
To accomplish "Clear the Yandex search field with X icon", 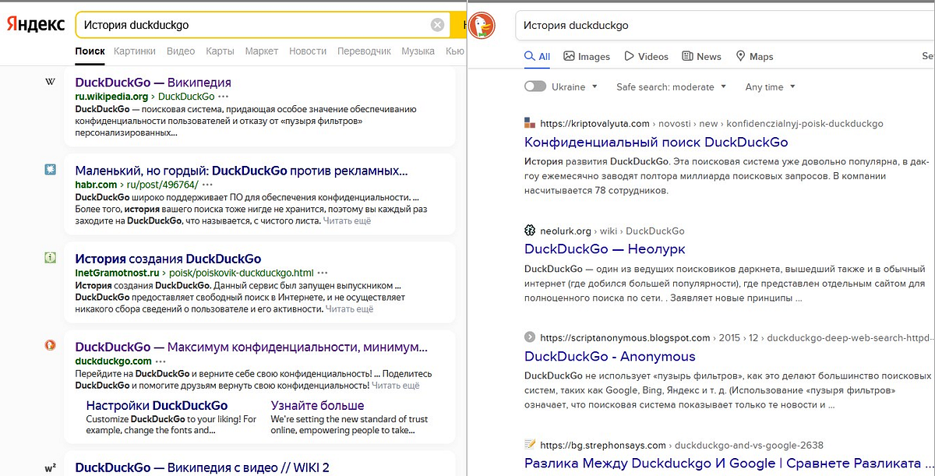I will tap(438, 25).
